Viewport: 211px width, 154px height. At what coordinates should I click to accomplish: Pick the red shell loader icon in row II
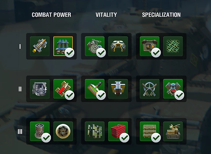click(x=63, y=89)
